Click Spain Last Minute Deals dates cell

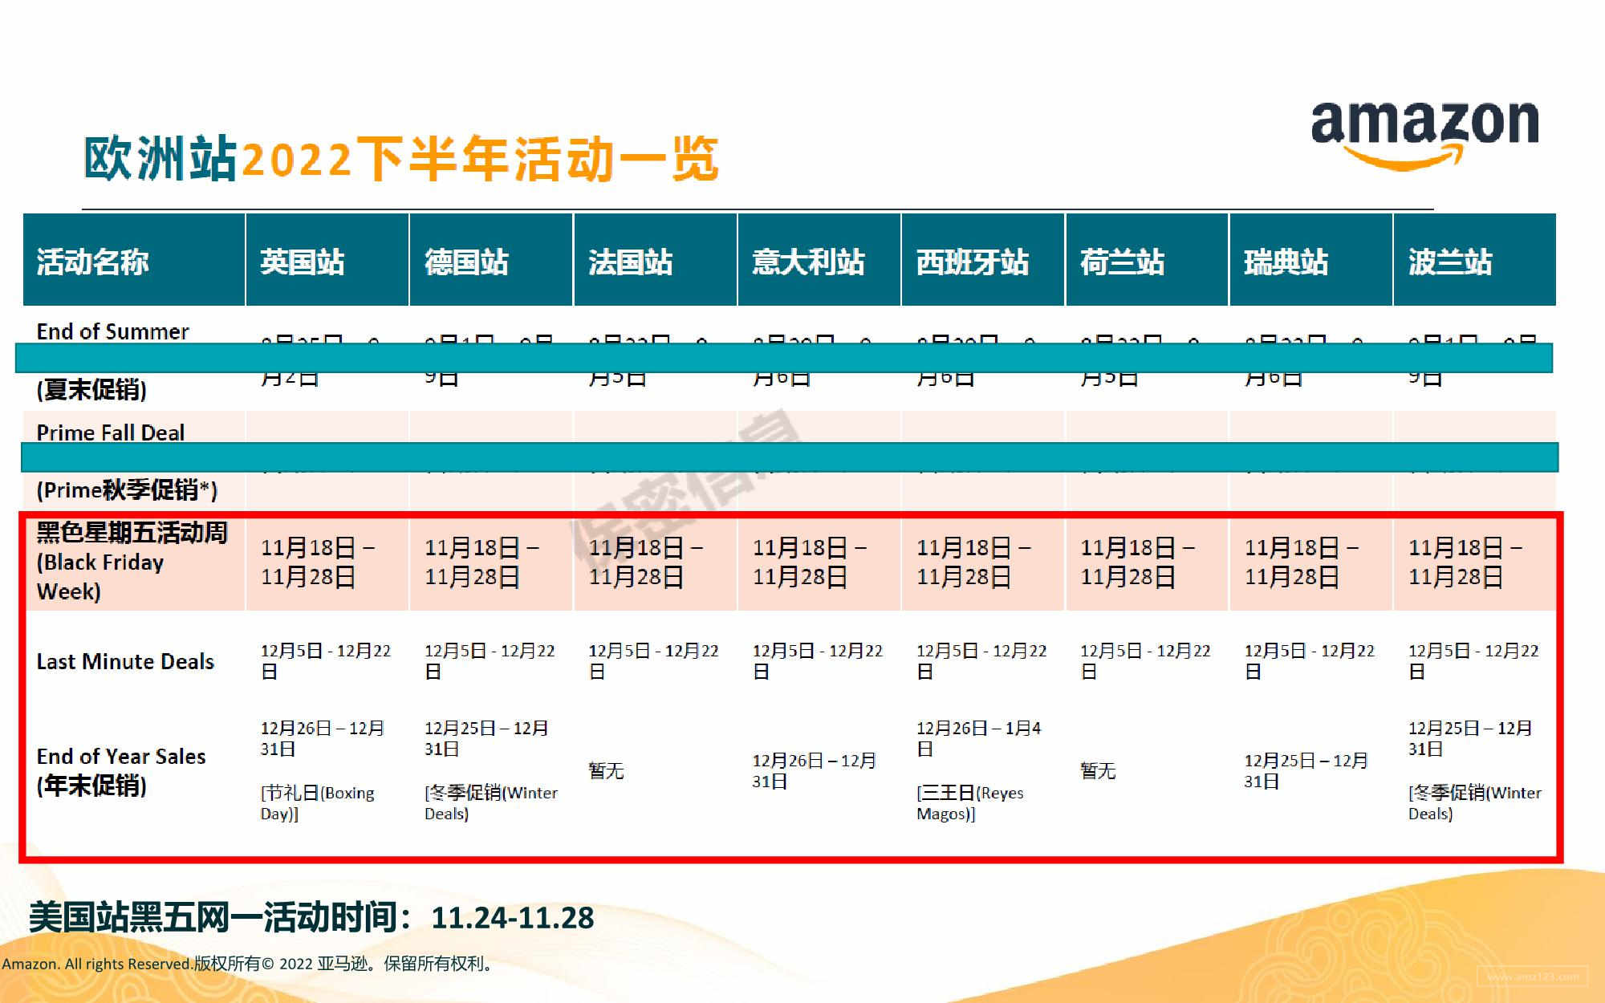coord(981,660)
